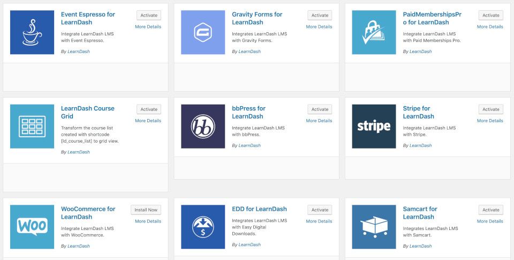Viewport: 514px width, 260px height.
Task: Click the PaidMembershipsPro padlock icon
Action: click(374, 32)
